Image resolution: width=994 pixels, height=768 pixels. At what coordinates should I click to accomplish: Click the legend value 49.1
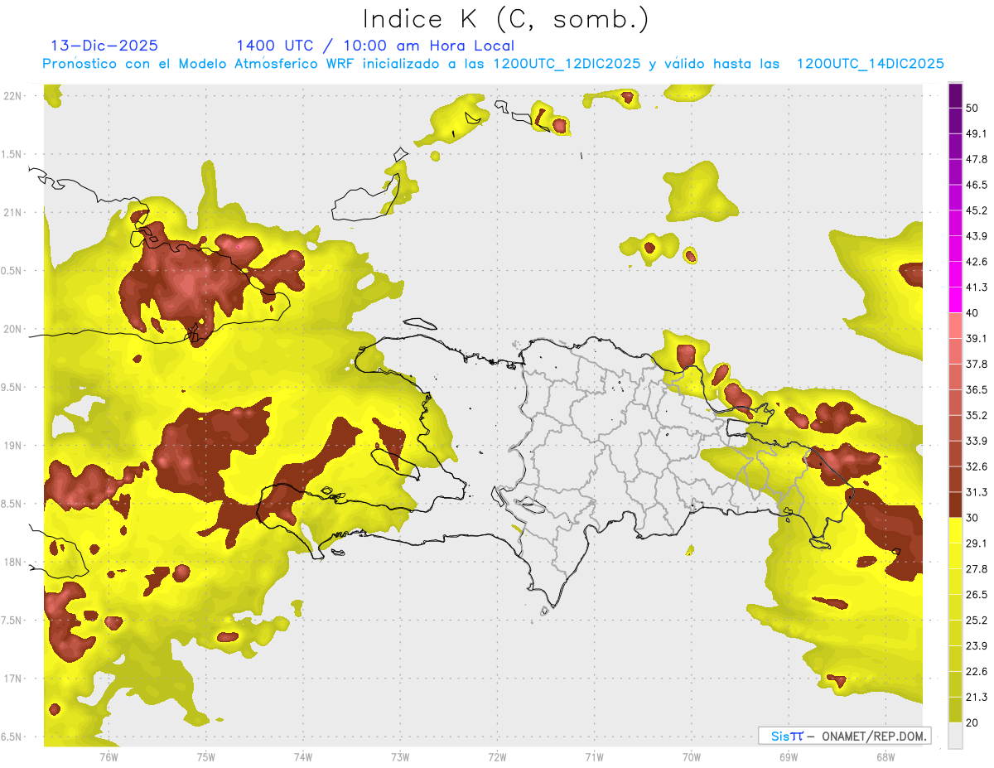[x=976, y=133]
